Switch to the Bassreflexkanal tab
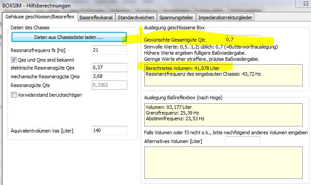 (x=96, y=17)
